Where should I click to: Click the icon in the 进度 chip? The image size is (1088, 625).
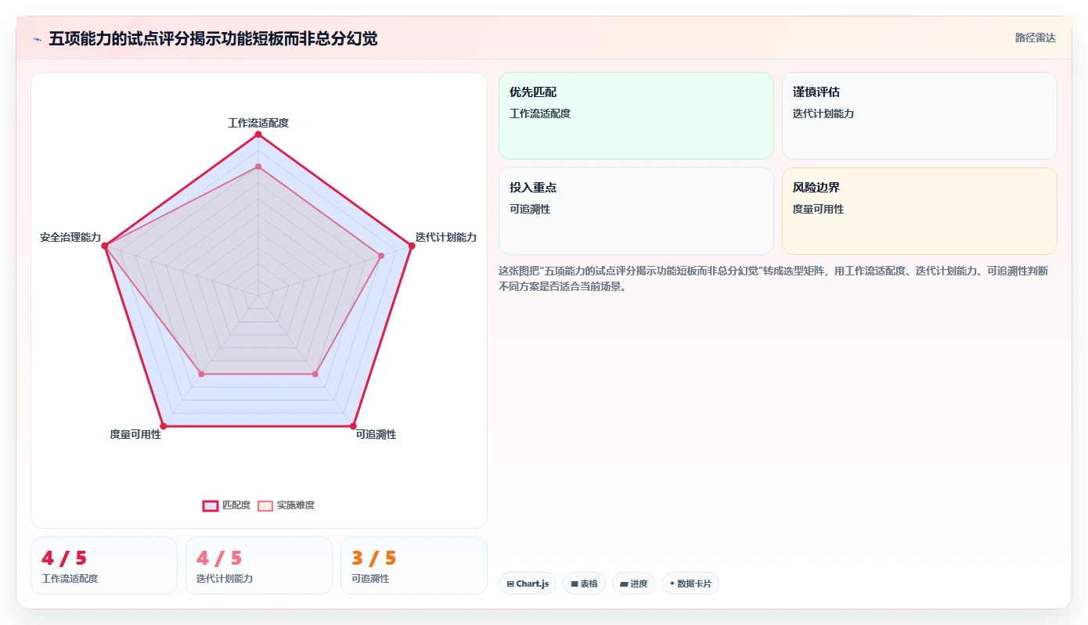(x=624, y=584)
